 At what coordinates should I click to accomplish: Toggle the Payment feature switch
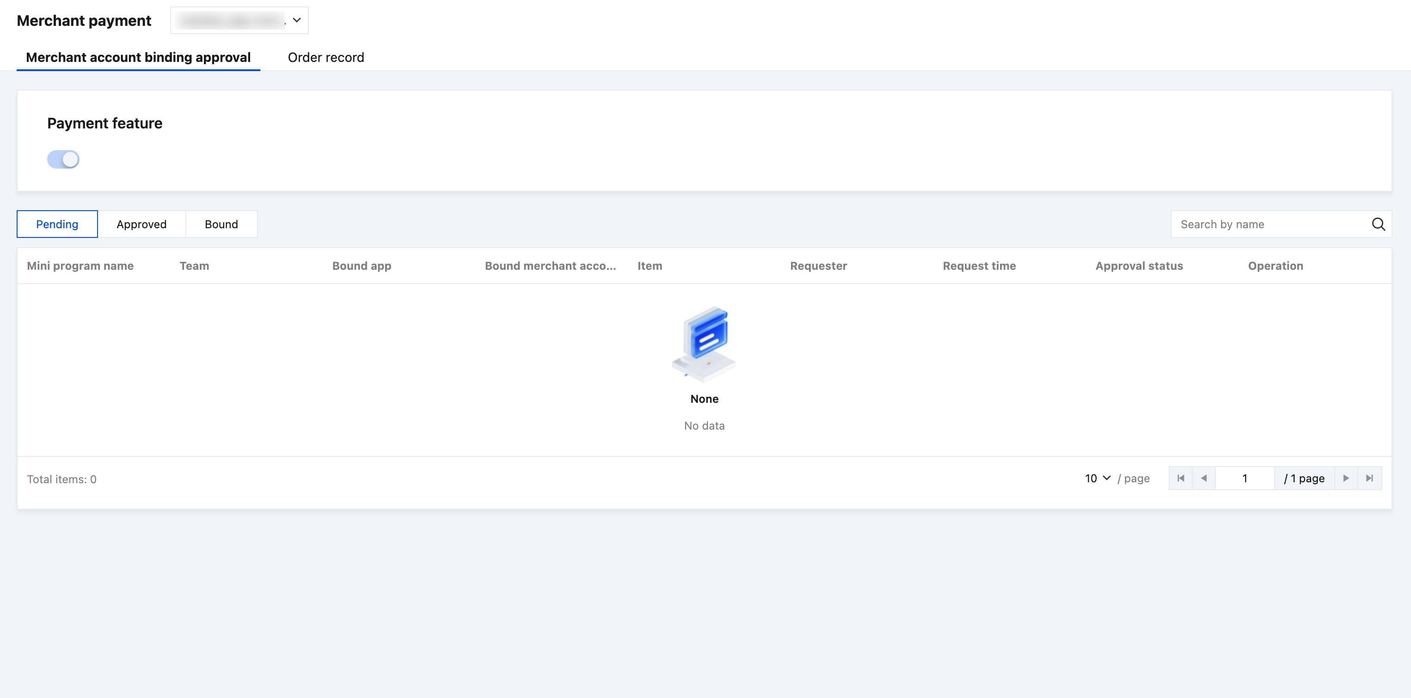63,159
